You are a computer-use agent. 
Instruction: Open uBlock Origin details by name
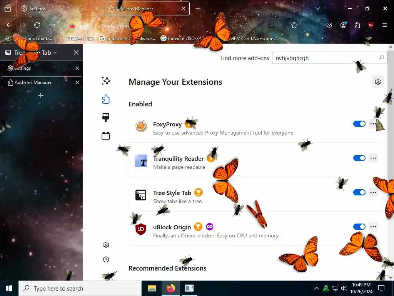pos(172,227)
